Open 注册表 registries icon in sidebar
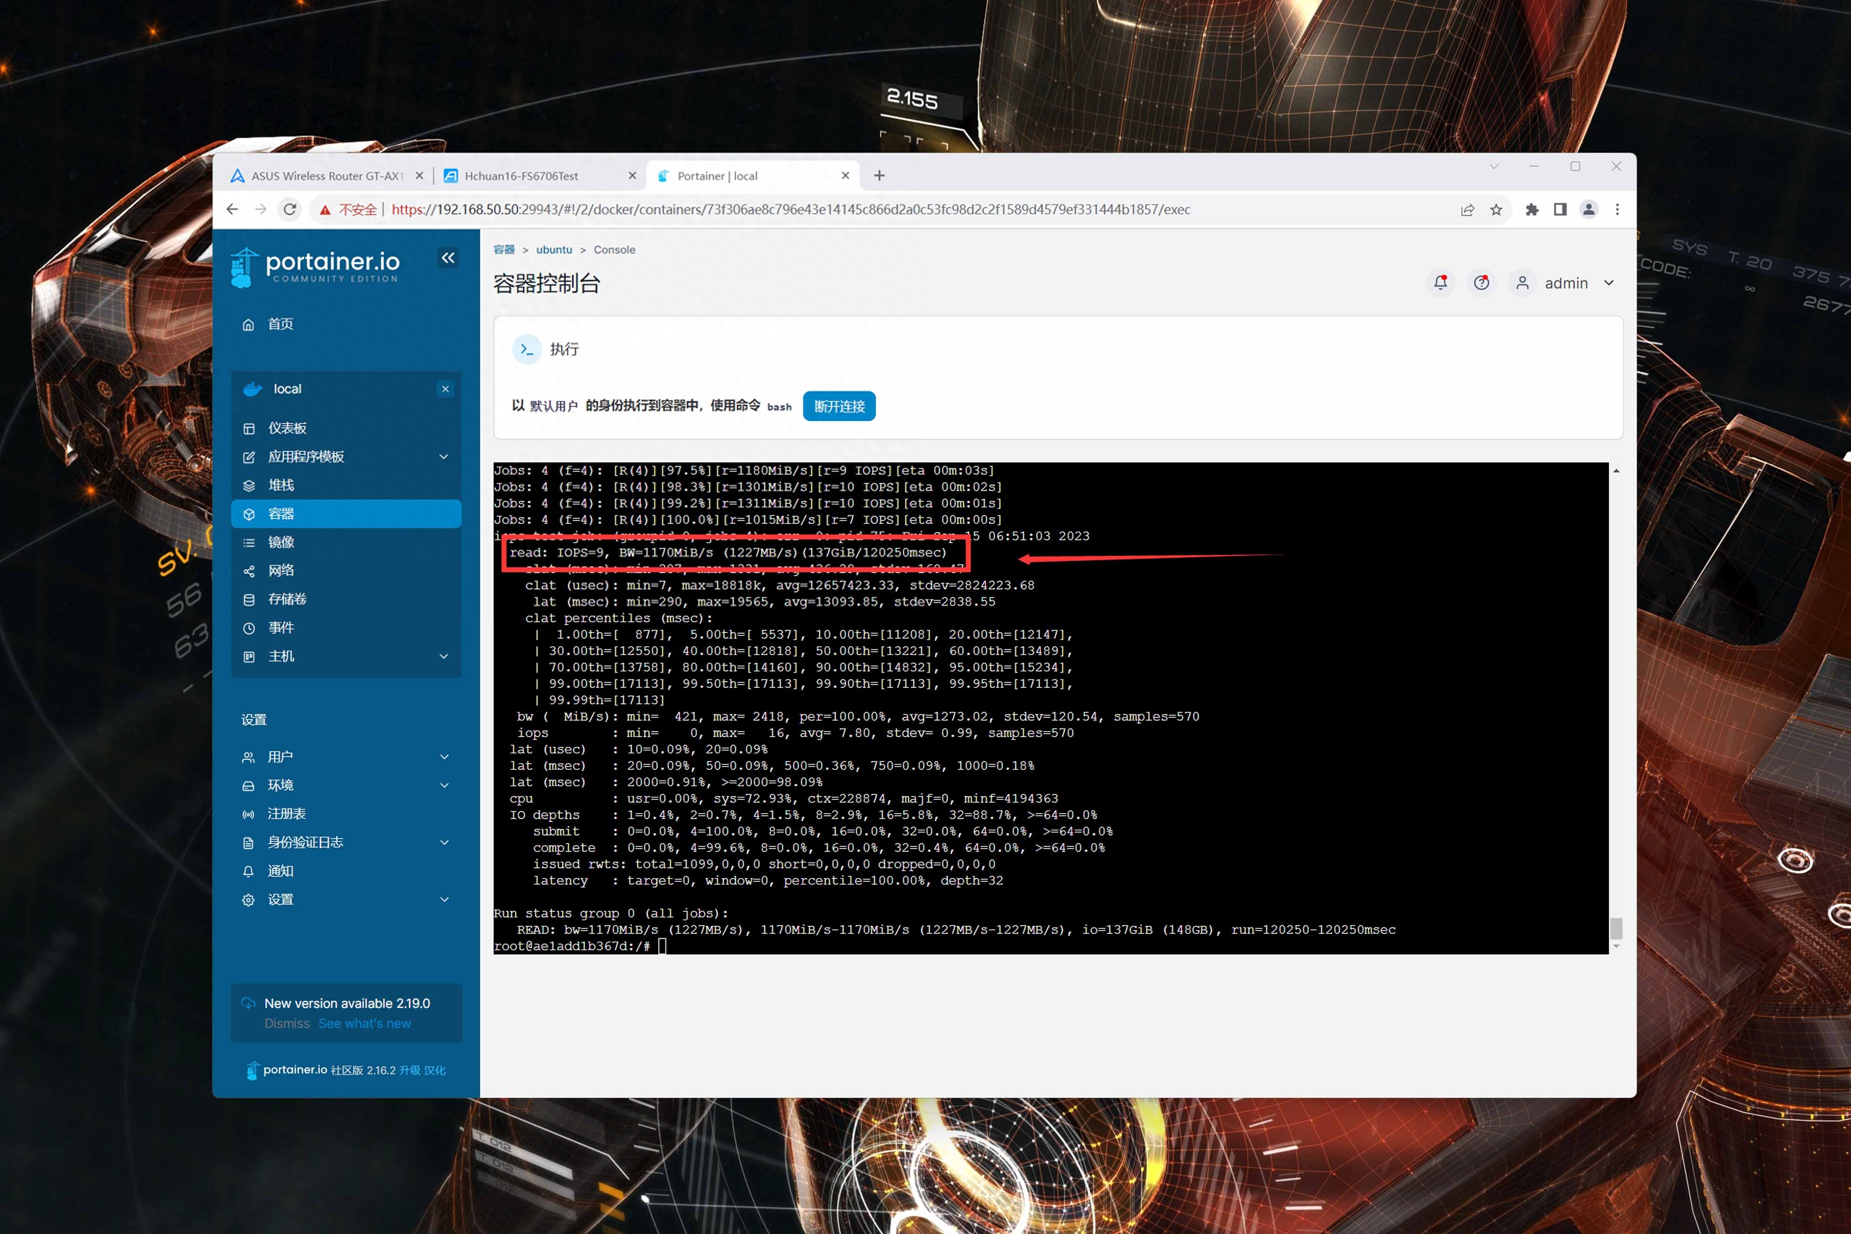 [248, 814]
